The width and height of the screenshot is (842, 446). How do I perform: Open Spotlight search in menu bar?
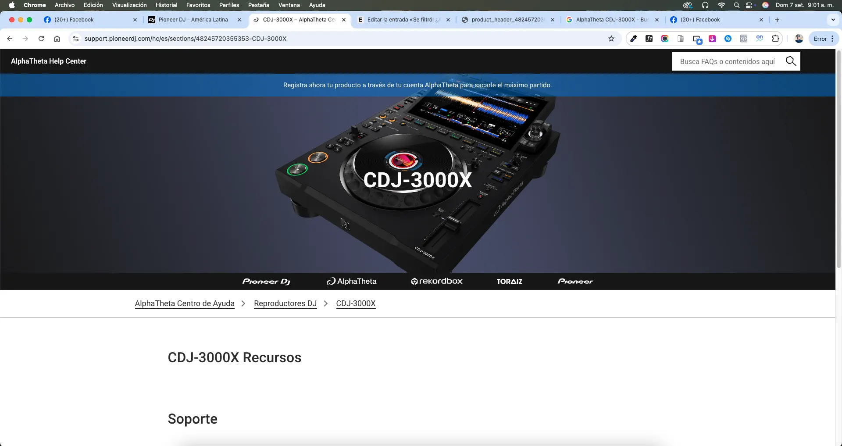coord(737,5)
